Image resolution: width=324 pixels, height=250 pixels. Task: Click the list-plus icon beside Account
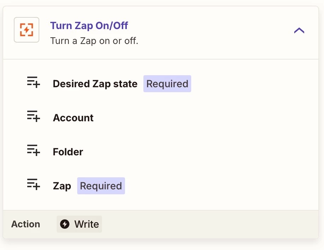[x=34, y=117]
